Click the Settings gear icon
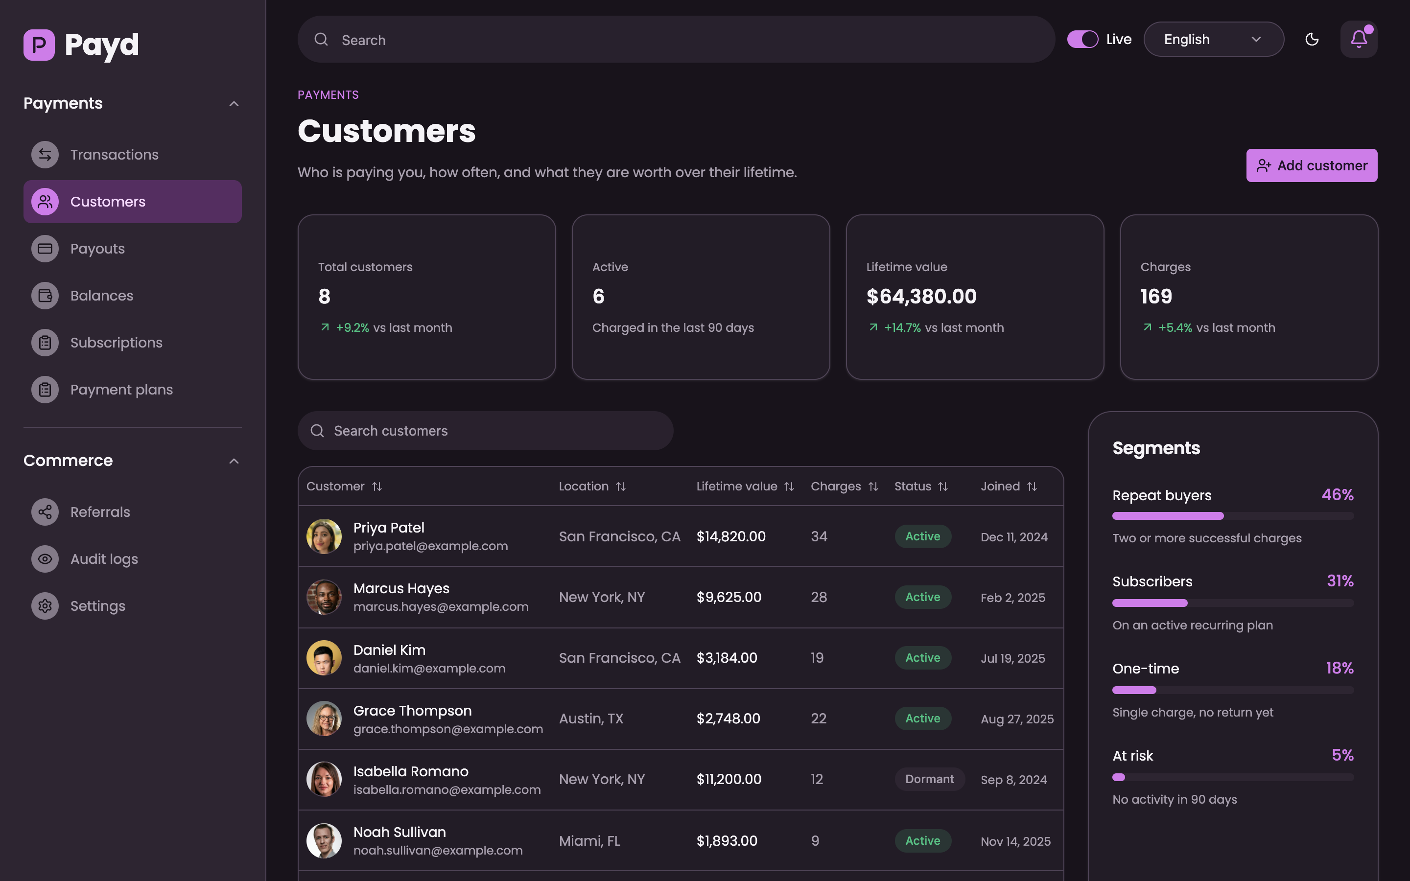Viewport: 1410px width, 881px height. pos(45,606)
